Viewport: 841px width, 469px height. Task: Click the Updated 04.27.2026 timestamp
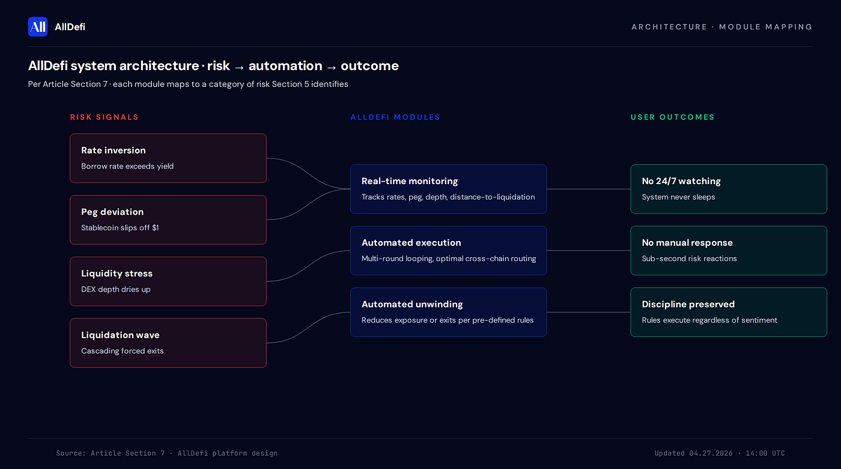tap(720, 453)
